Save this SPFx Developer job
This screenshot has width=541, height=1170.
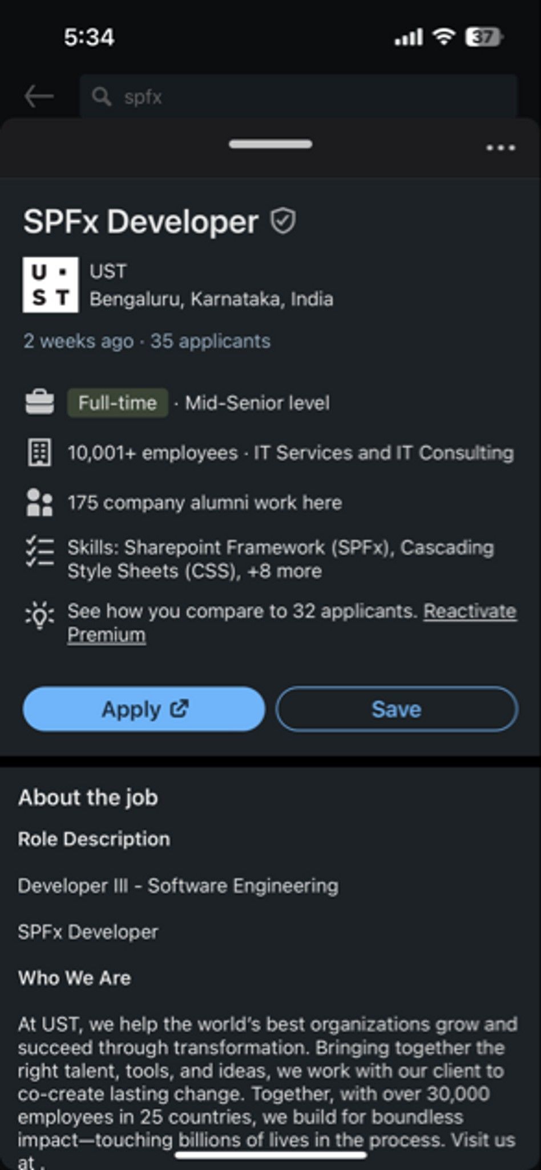(x=397, y=709)
